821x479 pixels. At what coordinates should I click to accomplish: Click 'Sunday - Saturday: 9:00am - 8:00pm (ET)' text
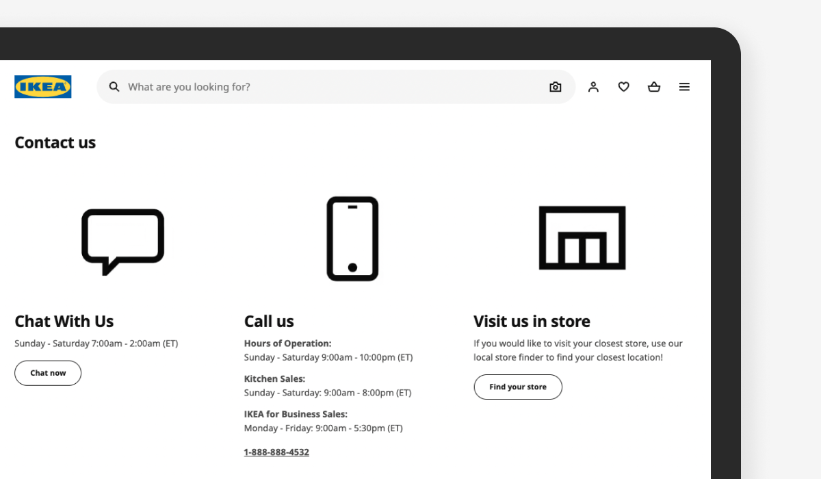[328, 393]
